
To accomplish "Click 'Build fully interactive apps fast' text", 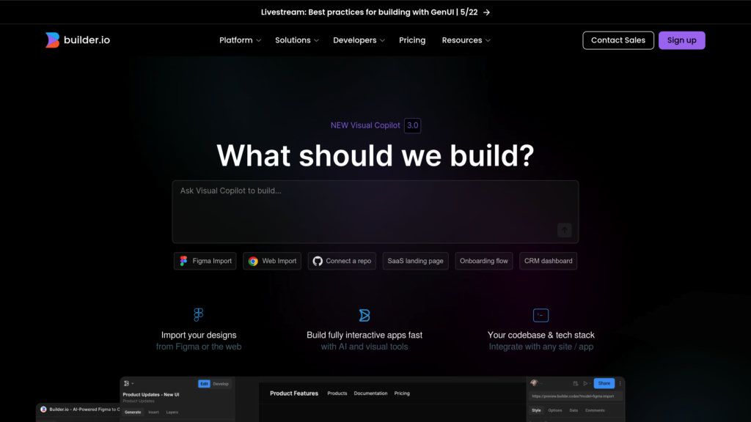I will point(364,335).
